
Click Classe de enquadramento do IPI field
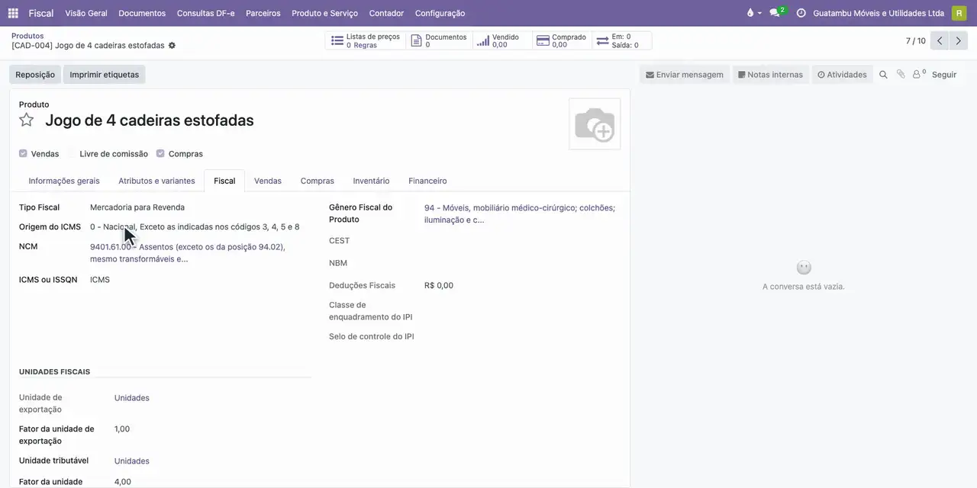tap(522, 311)
